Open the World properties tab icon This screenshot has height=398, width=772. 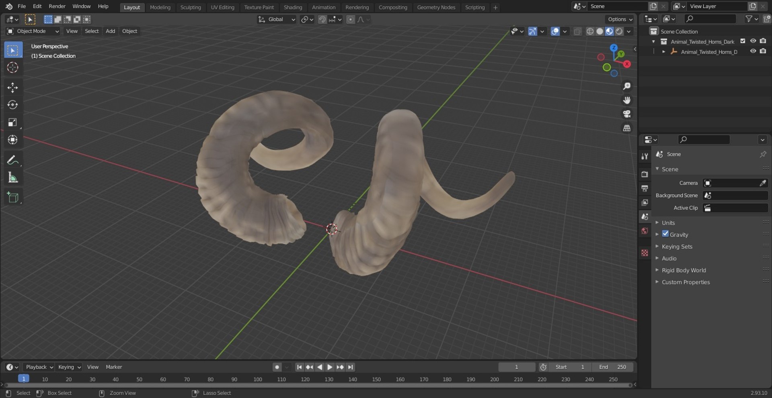[x=645, y=231]
